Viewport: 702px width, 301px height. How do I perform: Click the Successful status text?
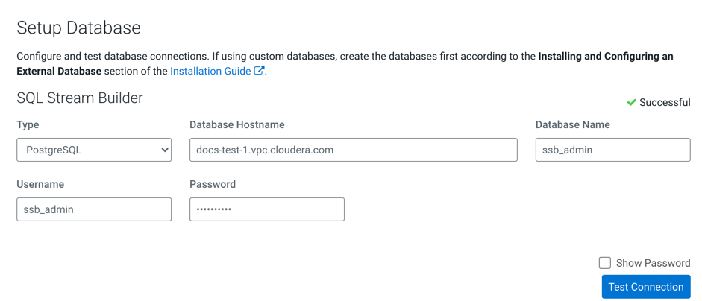(665, 102)
